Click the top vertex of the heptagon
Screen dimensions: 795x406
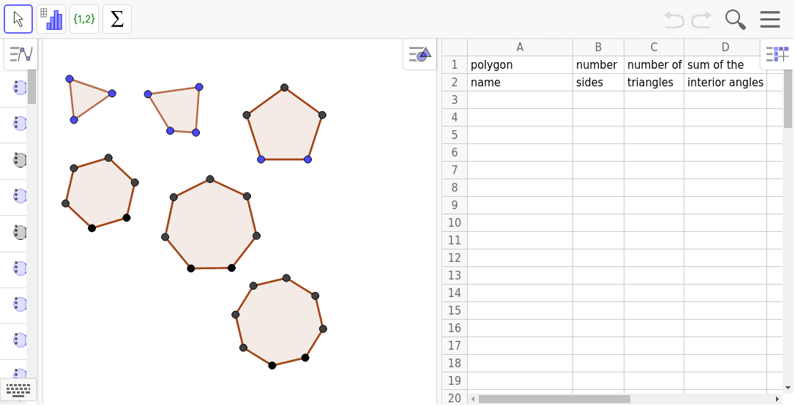click(210, 179)
